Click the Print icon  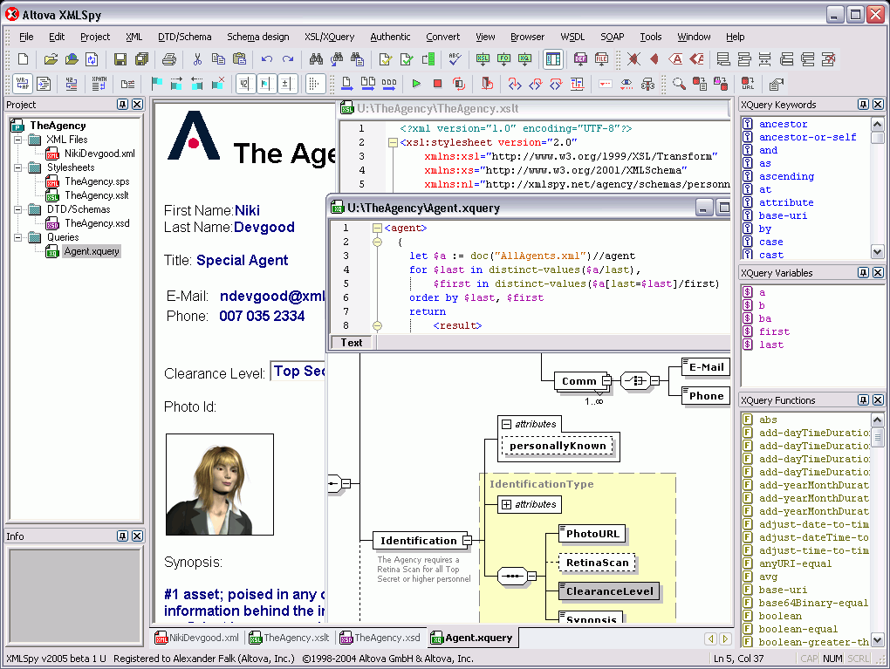[x=169, y=59]
